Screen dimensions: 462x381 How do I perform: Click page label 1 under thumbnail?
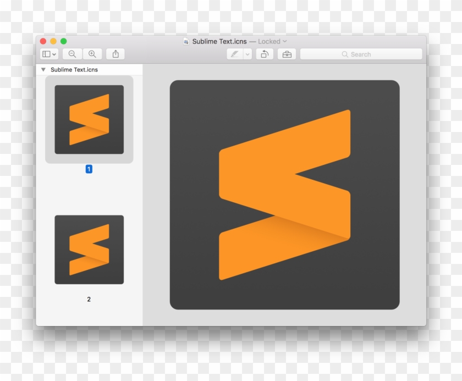pos(89,169)
